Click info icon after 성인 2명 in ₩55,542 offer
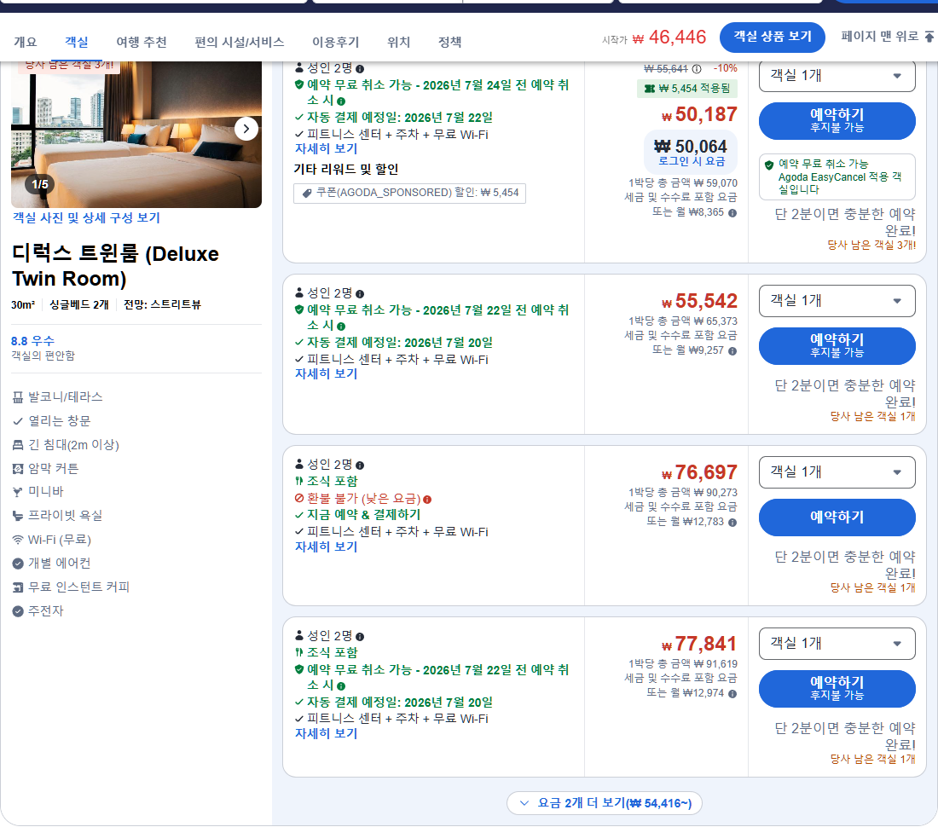 coord(360,293)
